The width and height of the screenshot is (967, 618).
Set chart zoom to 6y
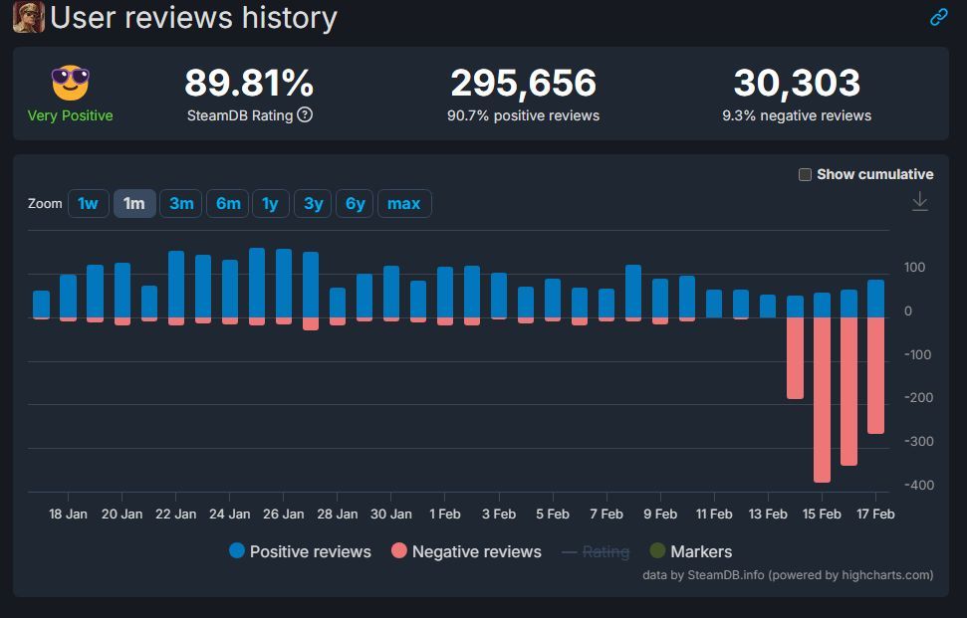point(355,203)
